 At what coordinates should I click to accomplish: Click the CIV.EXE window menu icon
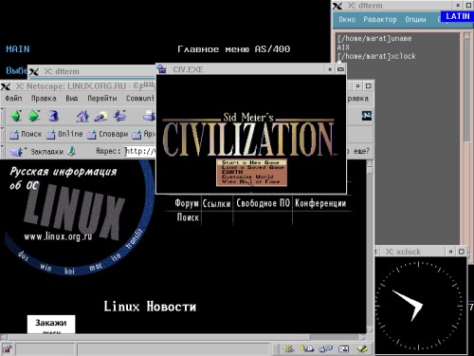pos(162,69)
